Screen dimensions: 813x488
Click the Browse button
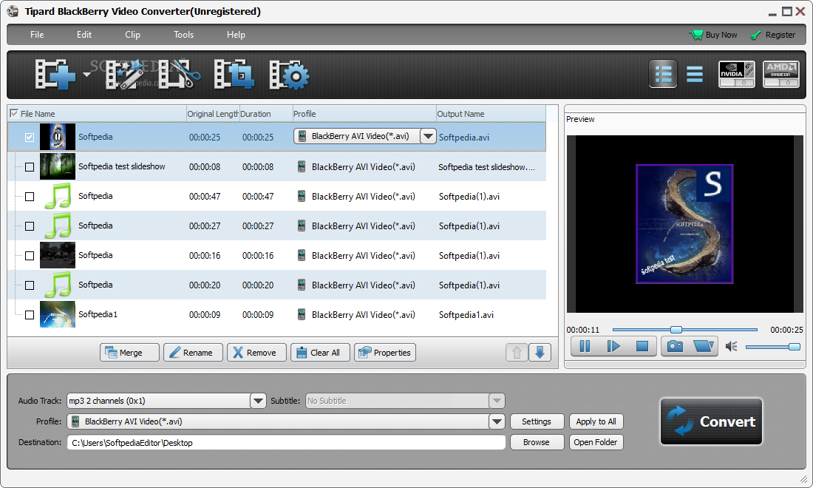(x=537, y=442)
